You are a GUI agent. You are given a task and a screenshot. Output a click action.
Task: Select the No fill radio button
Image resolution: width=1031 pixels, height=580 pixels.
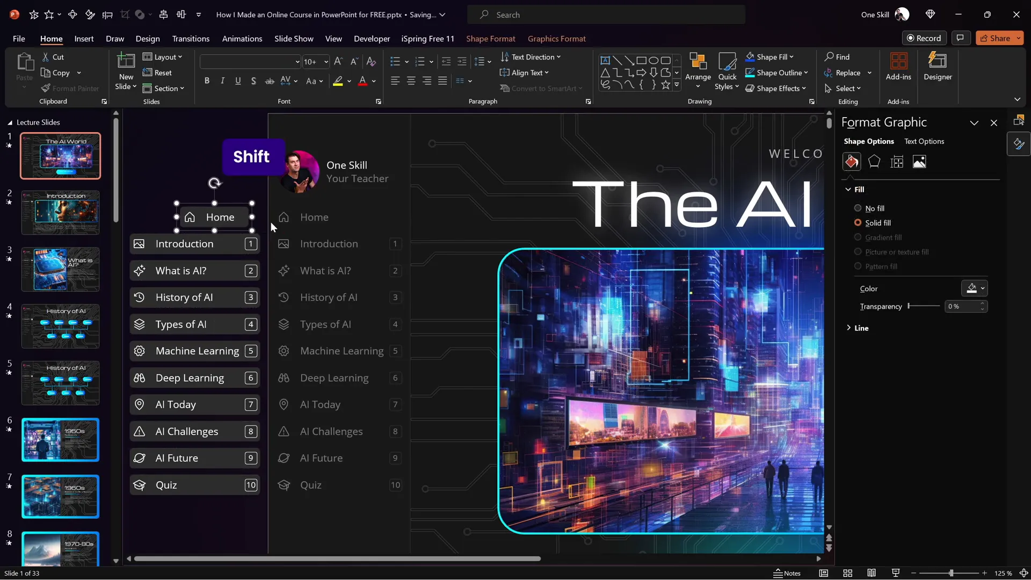(858, 208)
